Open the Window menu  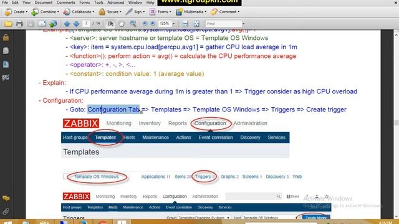(x=135, y=2)
